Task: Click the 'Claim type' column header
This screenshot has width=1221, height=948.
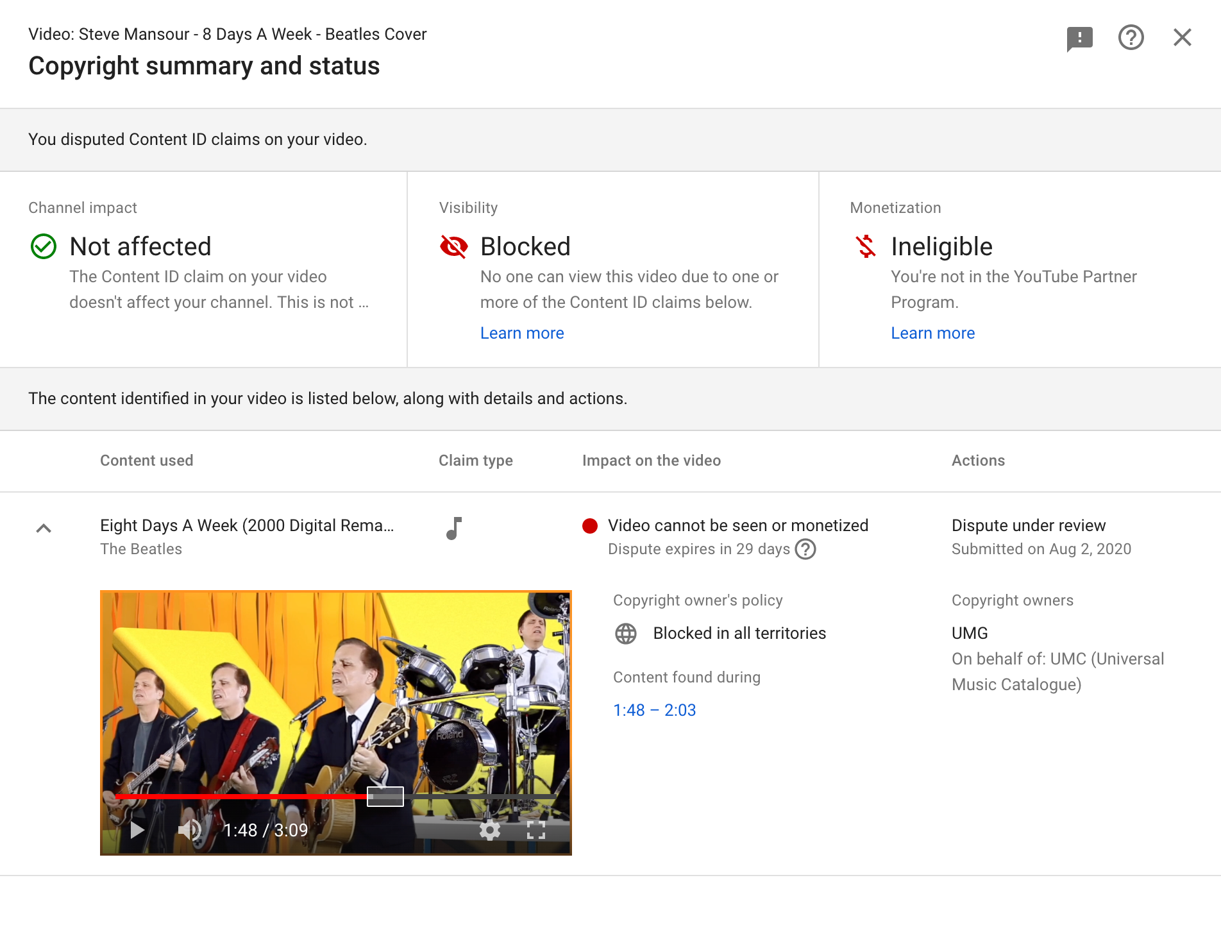Action: point(476,461)
